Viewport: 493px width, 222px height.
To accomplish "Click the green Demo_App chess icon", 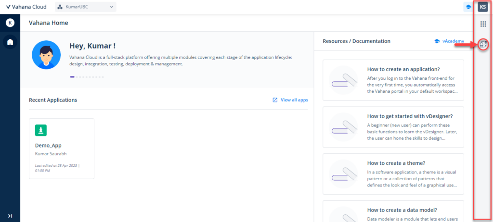I will 41,130.
